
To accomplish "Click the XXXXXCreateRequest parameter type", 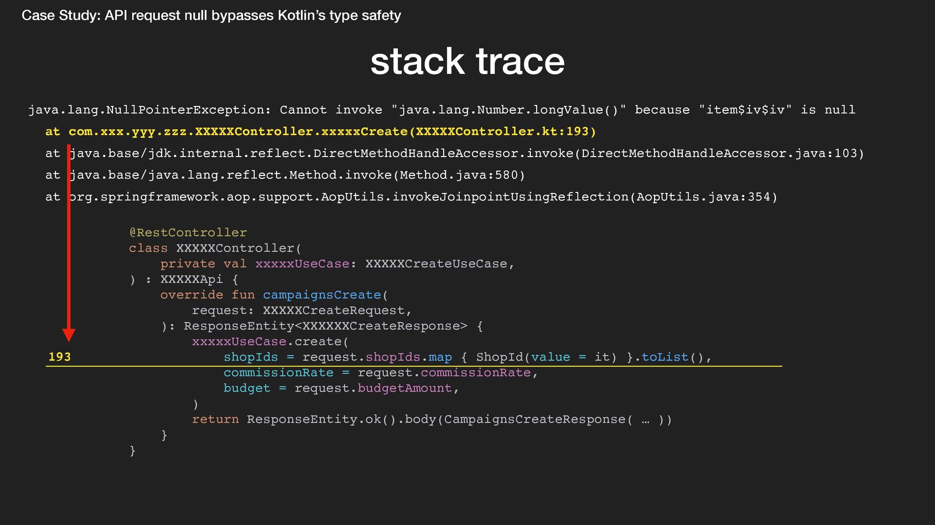I will point(334,310).
